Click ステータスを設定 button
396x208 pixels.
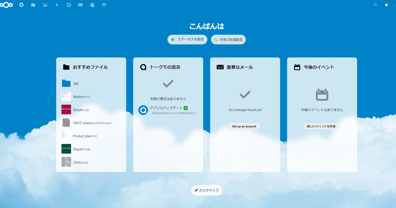[x=187, y=40]
